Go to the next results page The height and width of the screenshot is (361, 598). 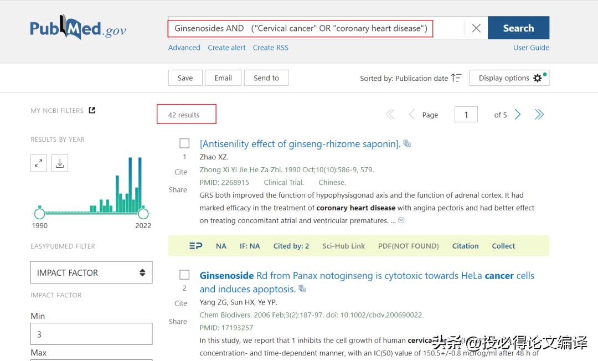point(518,115)
